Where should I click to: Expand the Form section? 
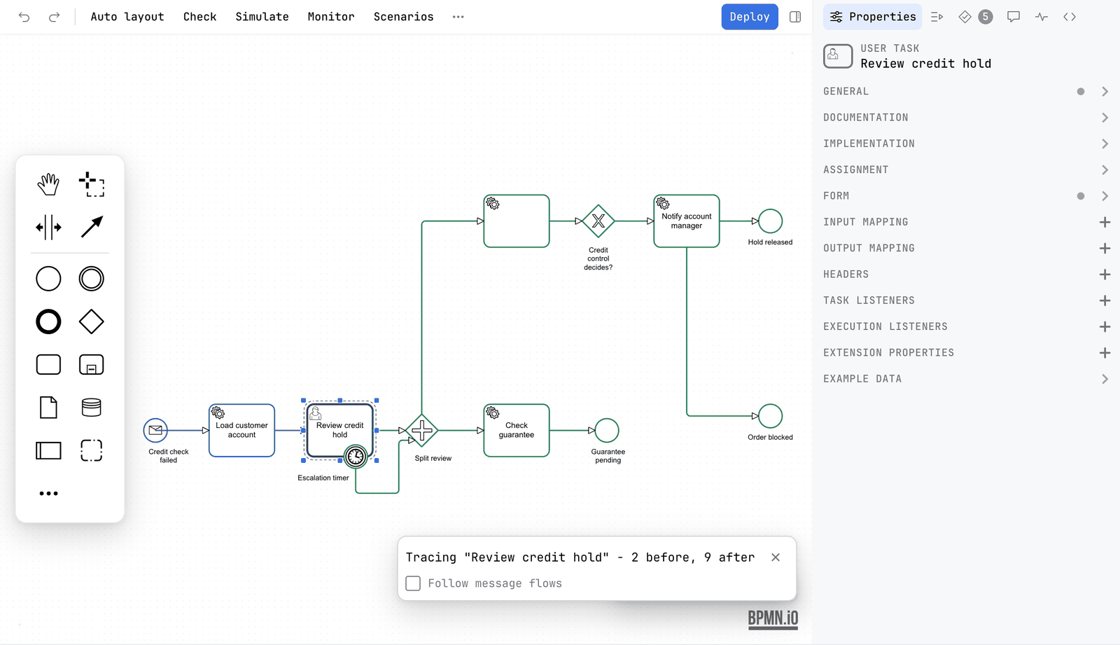tap(966, 196)
